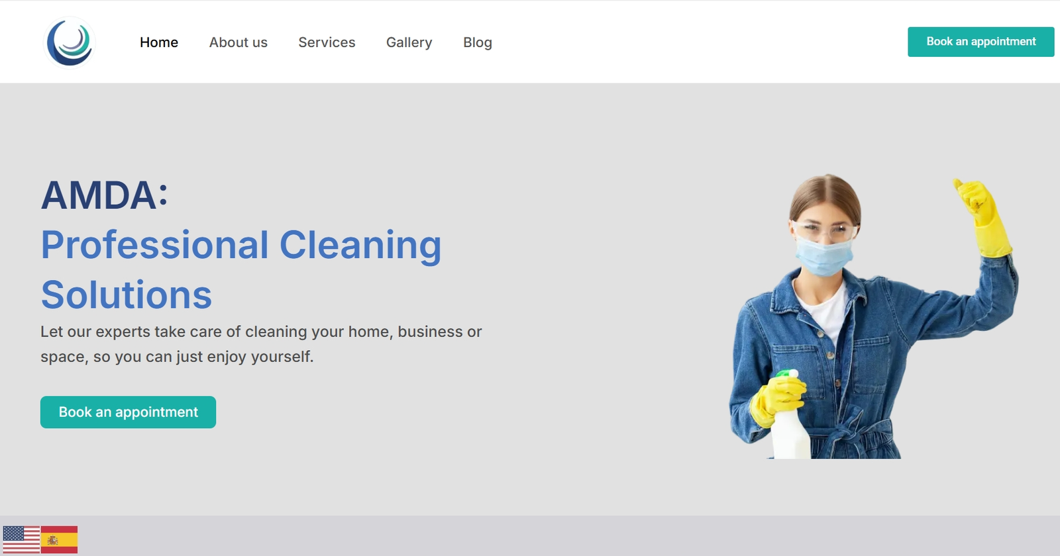Switch language with the US flag
This screenshot has width=1060, height=556.
(x=21, y=539)
